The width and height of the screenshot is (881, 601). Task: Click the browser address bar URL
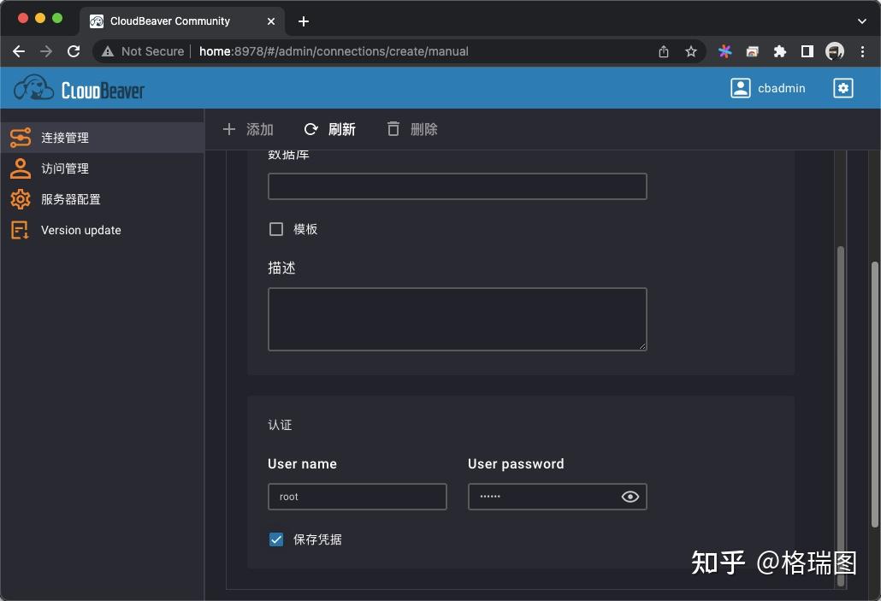click(334, 51)
